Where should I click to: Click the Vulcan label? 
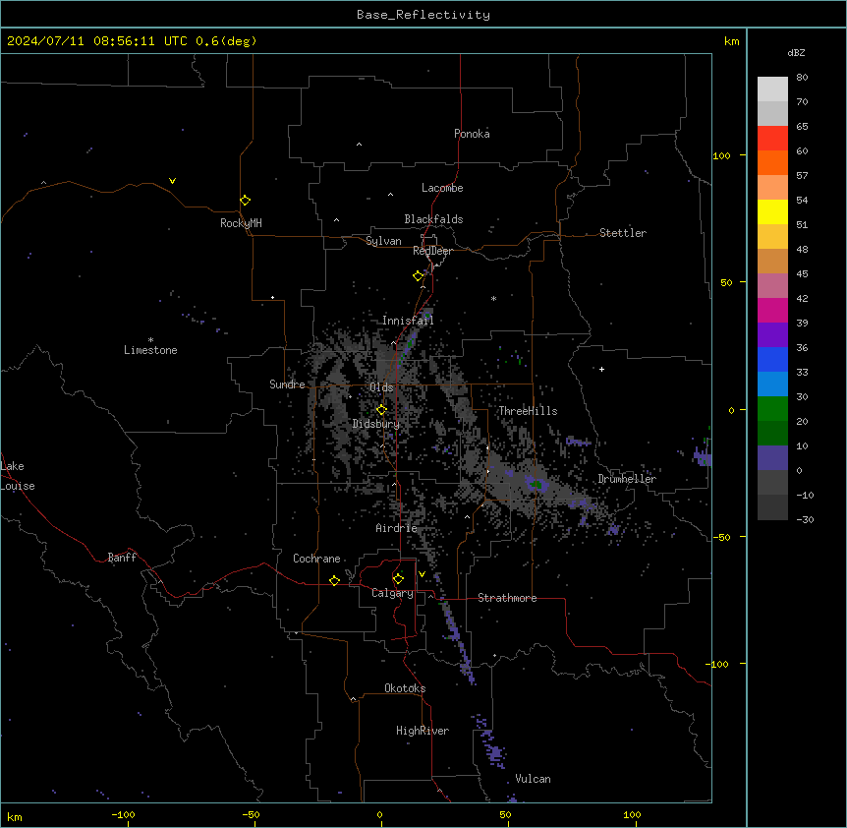(534, 779)
